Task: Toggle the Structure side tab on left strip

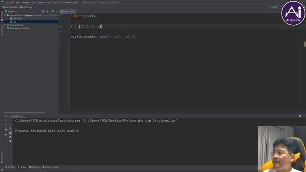Action: [2, 31]
